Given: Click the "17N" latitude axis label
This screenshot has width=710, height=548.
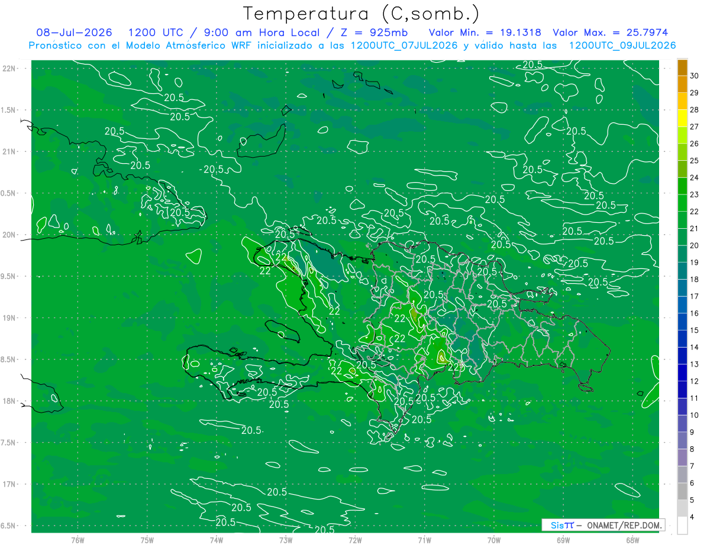Looking at the screenshot, I should (9, 484).
